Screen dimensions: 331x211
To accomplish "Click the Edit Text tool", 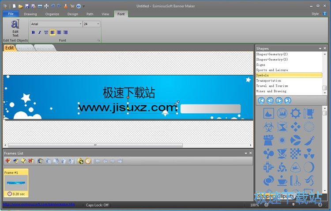I will click(15, 28).
